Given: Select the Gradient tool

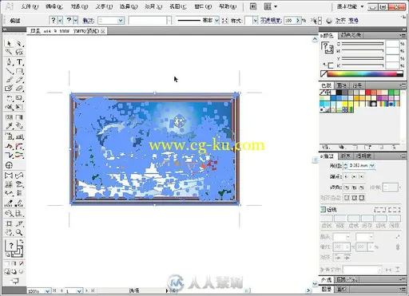Looking at the screenshot, I should 19,117.
